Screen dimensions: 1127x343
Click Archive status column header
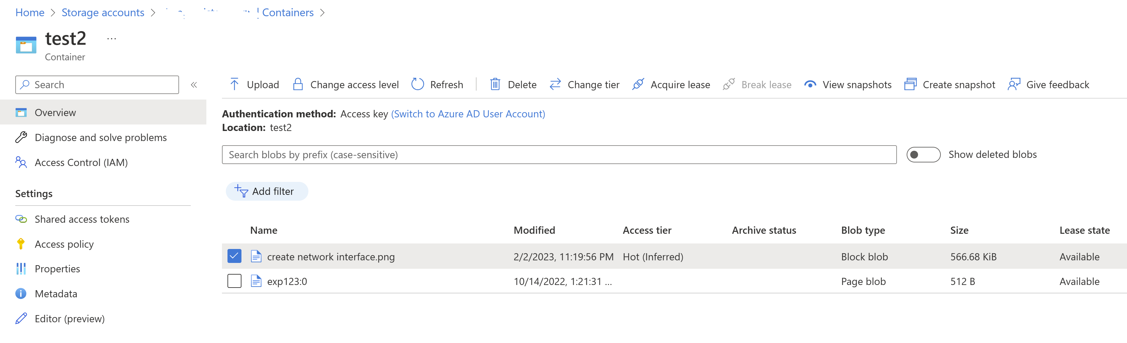(x=764, y=231)
